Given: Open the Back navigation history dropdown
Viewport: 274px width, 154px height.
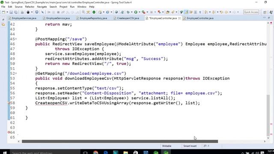Looking at the screenshot, I should 230,12.
